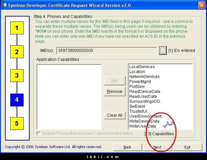The height and width of the screenshot is (160, 207).
Task: Go to wizard step 2 box
Action: [17, 52]
